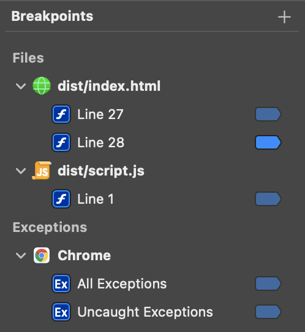
Task: Add a new breakpoint with plus button
Action: tap(284, 17)
